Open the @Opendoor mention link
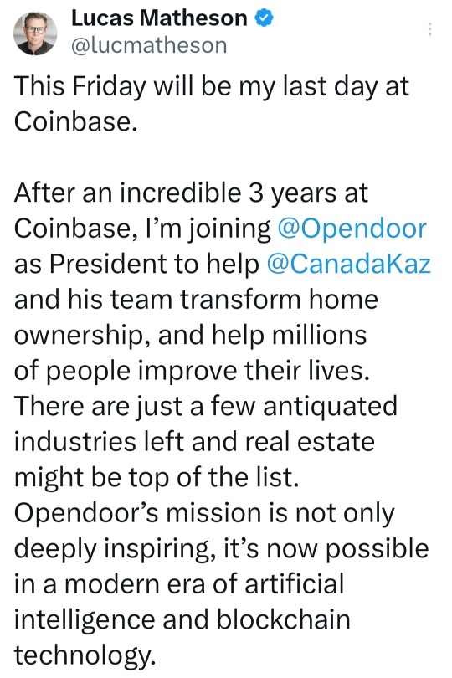Viewport: 452px width, 678px height. 352,228
